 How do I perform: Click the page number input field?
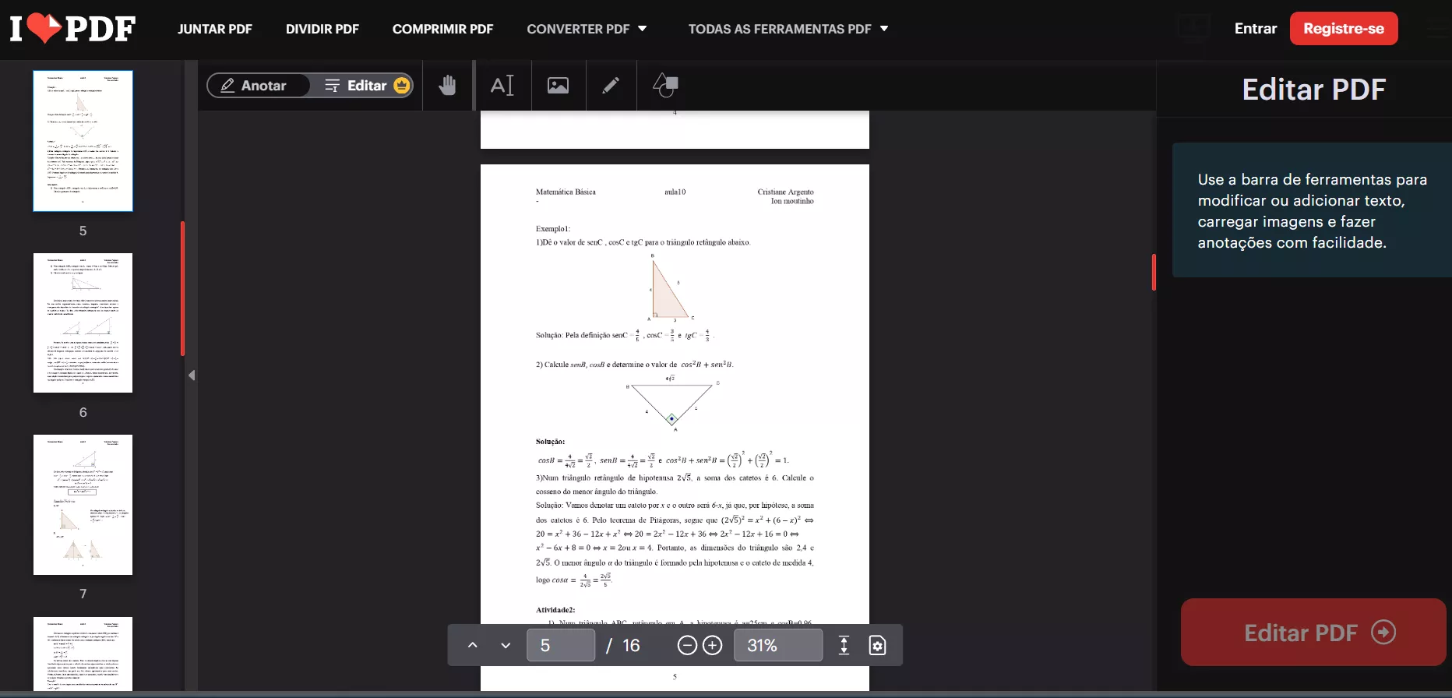point(561,645)
